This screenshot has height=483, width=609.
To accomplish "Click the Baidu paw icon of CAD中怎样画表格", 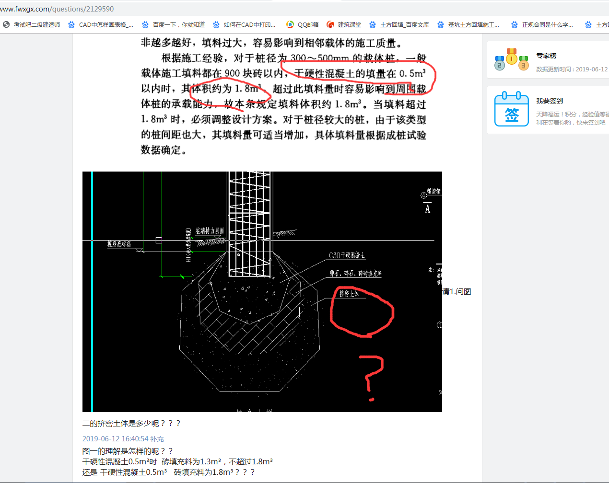I will pyautogui.click(x=71, y=24).
